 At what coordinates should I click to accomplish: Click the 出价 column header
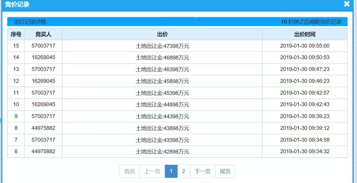click(162, 34)
